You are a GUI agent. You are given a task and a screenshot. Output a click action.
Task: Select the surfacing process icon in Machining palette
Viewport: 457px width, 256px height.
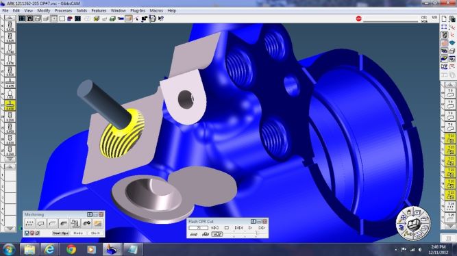pos(64,223)
